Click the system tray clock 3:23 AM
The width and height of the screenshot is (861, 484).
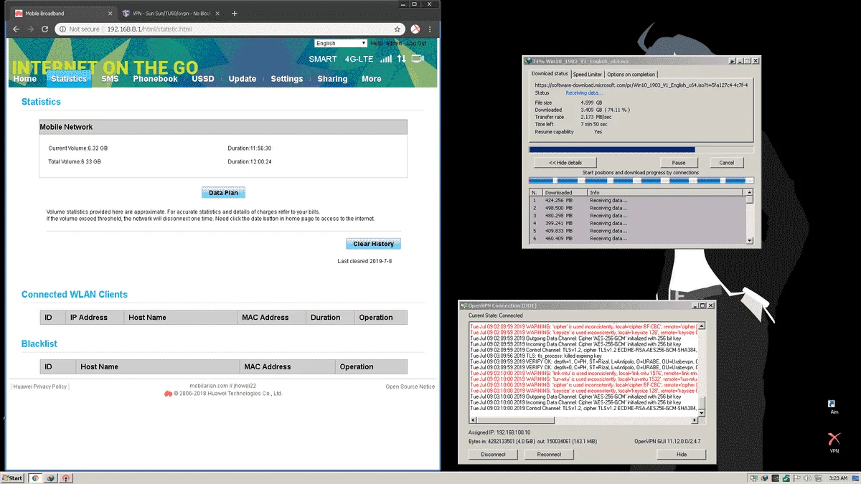[x=839, y=478]
